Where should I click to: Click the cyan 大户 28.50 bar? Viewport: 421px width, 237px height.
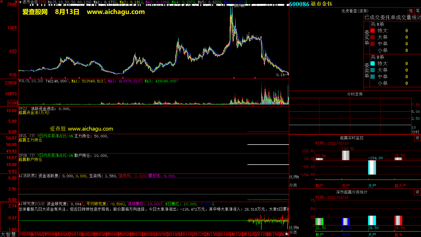372,220
